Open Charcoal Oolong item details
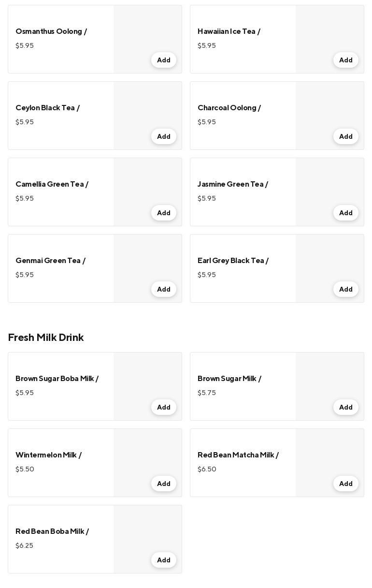Viewport: 372px width, 588px height. pos(229,108)
